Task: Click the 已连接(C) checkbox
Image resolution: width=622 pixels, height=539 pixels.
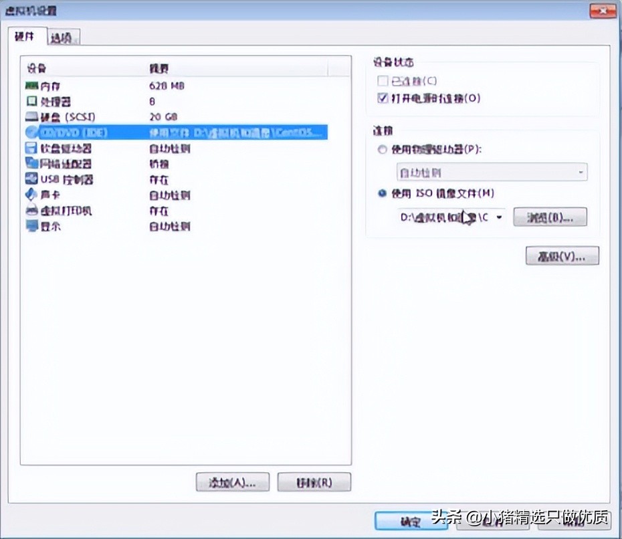Action: tap(383, 80)
